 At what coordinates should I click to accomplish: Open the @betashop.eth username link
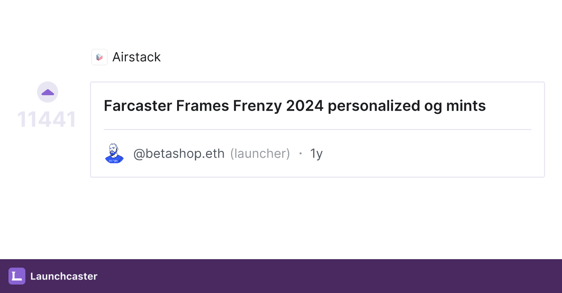tap(179, 153)
